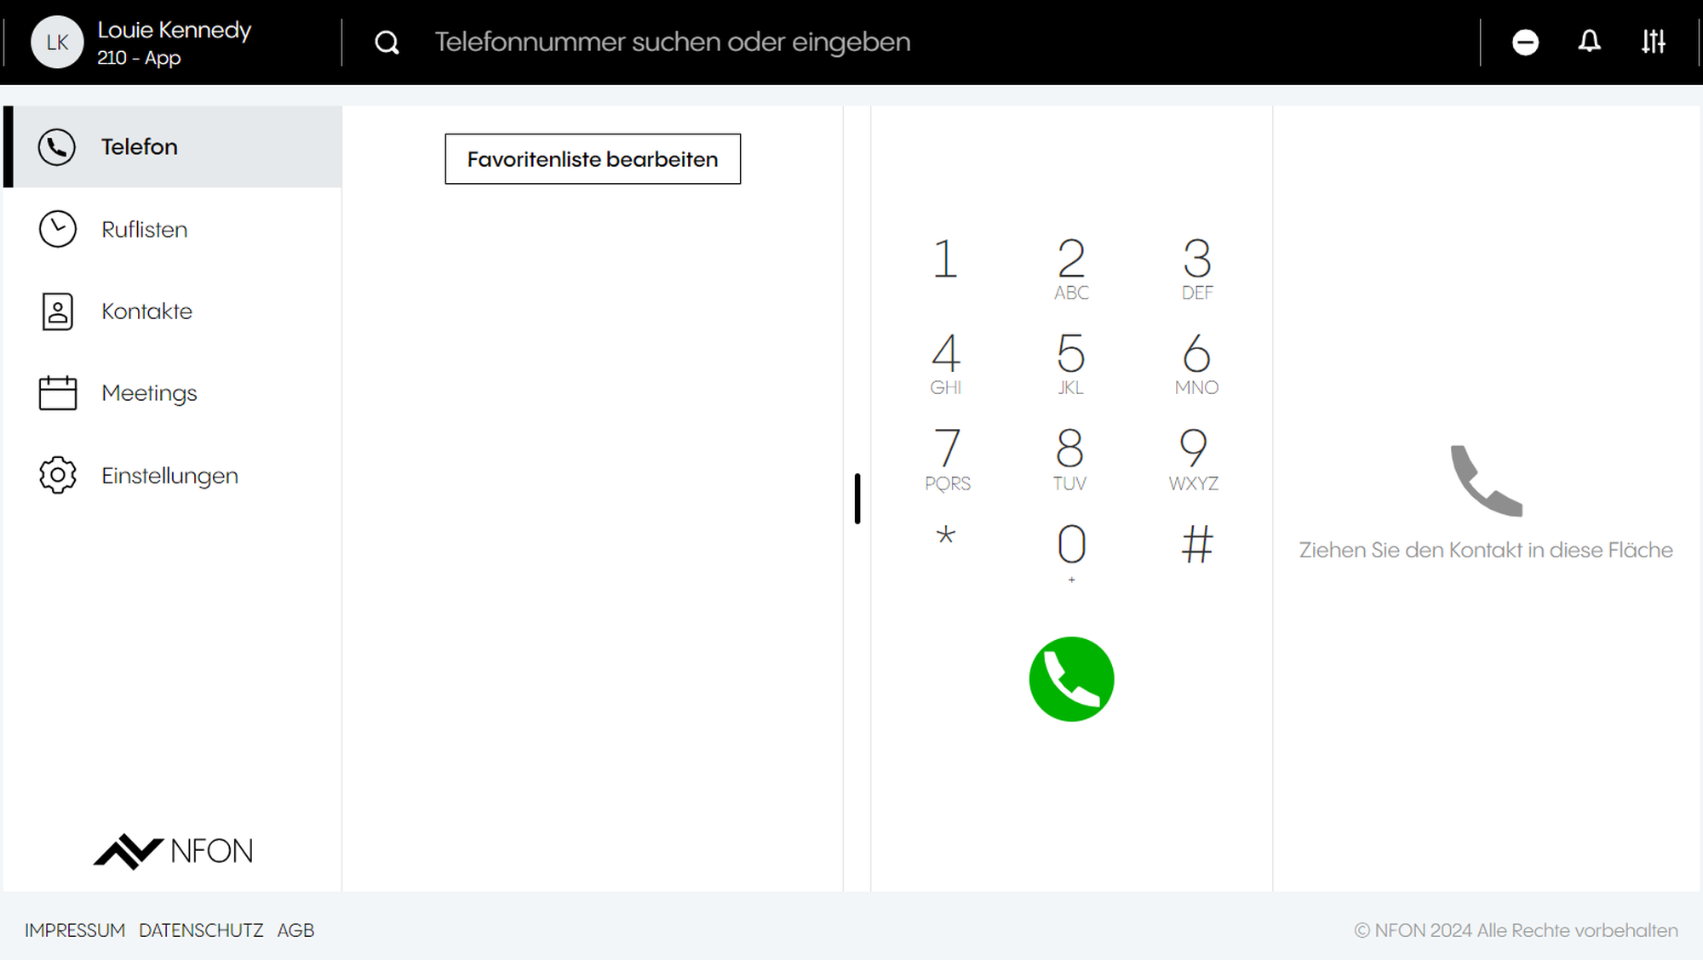The image size is (1703, 960).
Task: Click the green call button
Action: pos(1071,679)
